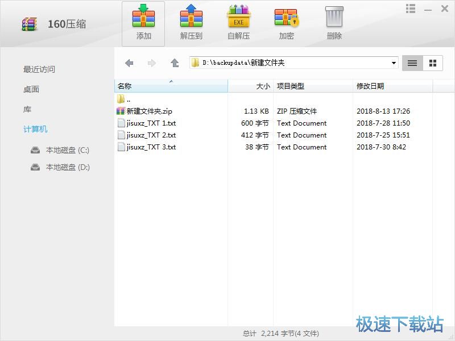Navigate to 本地磁盘 (C:)
The height and width of the screenshot is (341, 455).
coord(61,150)
